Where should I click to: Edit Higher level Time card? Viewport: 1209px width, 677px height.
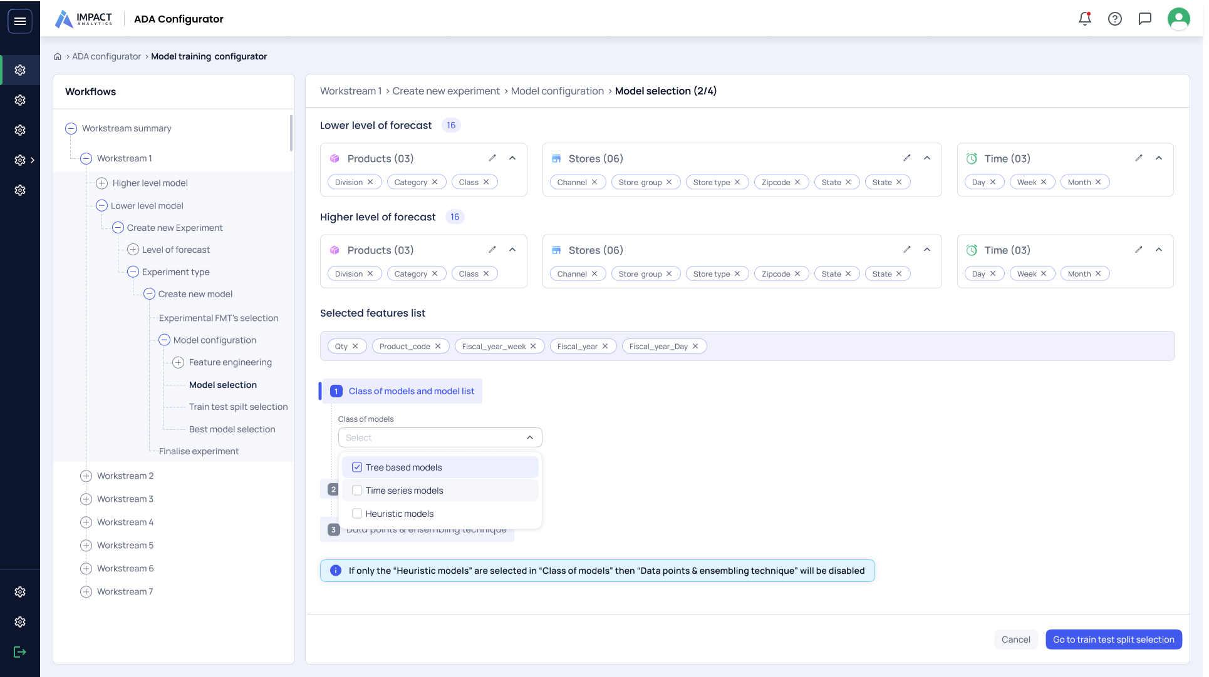pos(1139,250)
